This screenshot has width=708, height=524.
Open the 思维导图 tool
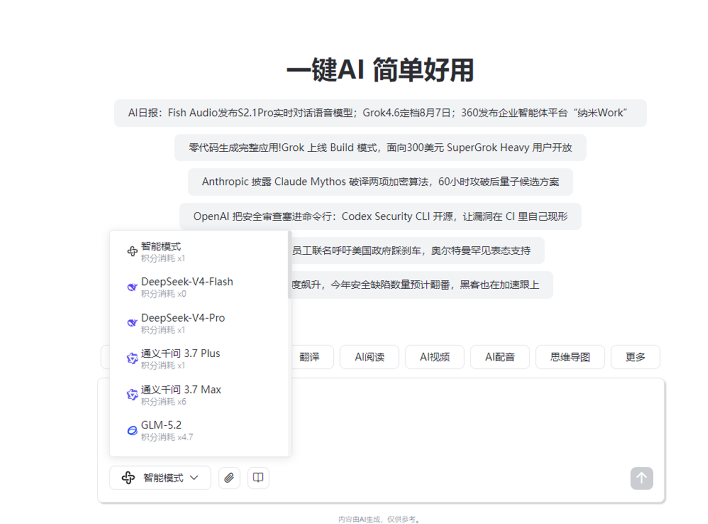click(x=570, y=357)
